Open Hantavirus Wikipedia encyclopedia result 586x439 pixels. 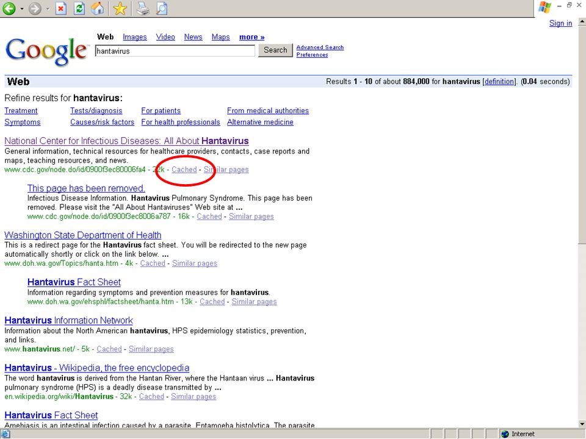(97, 368)
